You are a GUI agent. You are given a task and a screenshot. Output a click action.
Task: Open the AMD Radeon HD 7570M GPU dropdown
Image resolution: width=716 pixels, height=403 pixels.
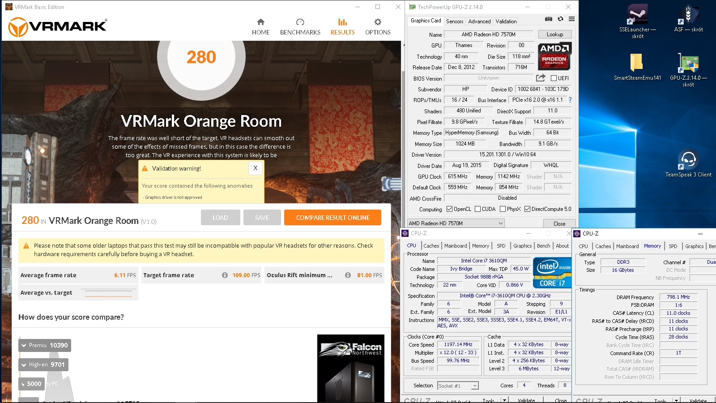tap(456, 223)
